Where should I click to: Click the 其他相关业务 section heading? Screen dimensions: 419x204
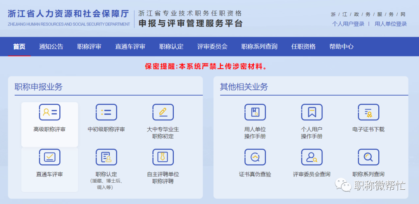(x=244, y=87)
